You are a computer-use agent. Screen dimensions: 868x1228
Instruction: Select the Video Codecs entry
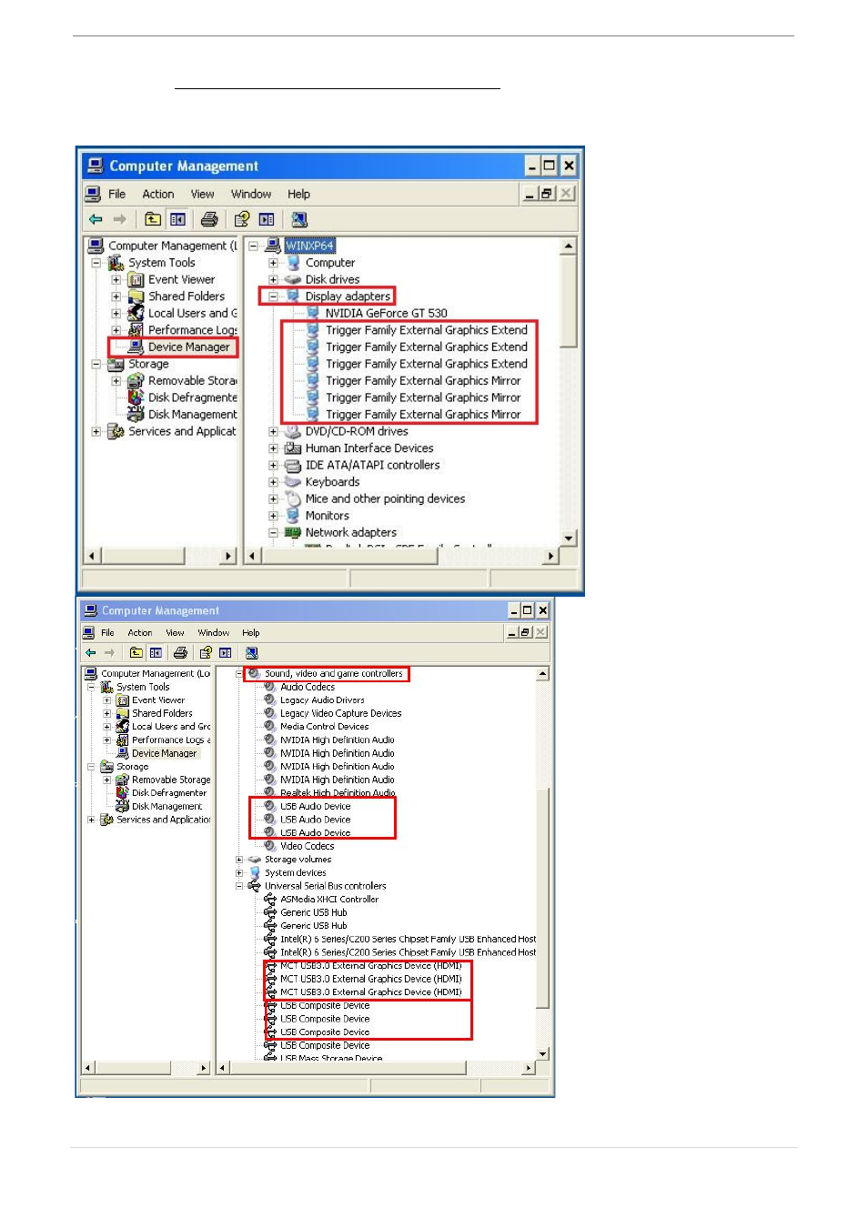click(308, 846)
